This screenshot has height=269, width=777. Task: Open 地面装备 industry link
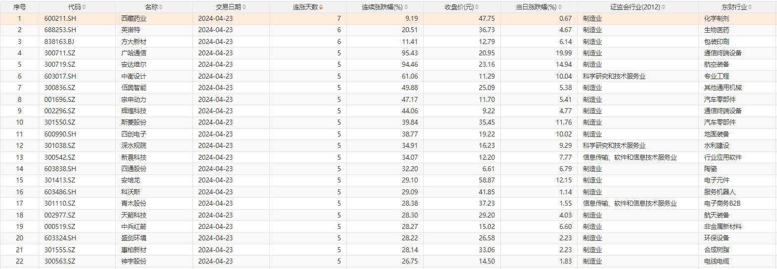tap(717, 134)
